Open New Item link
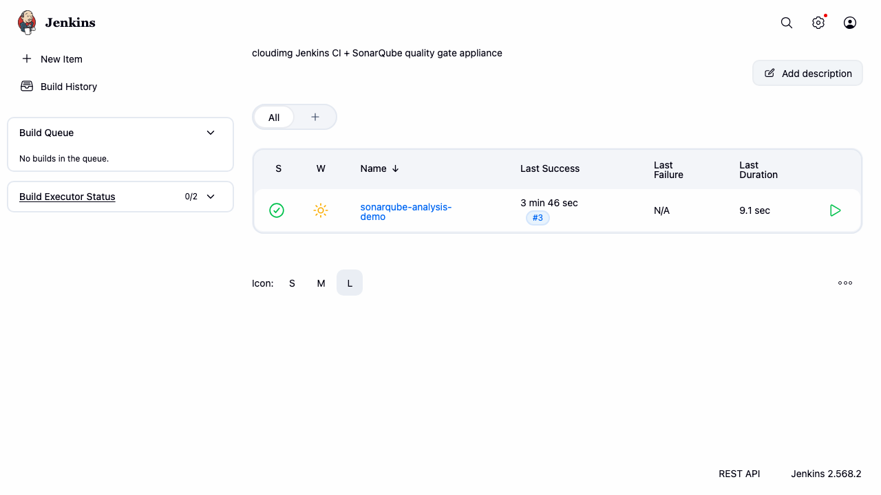Viewport: 881px width, 495px height. [61, 59]
